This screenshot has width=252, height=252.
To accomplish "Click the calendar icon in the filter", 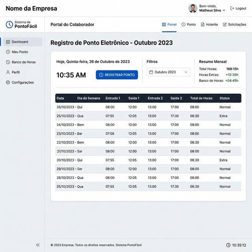I will click(151, 72).
